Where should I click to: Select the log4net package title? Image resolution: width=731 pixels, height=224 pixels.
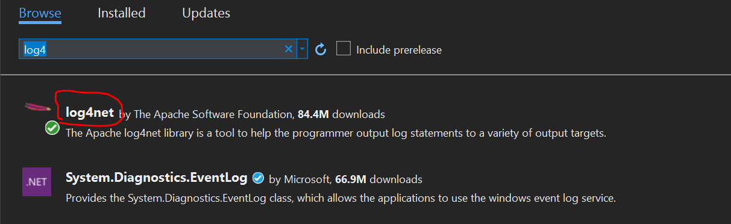(90, 113)
